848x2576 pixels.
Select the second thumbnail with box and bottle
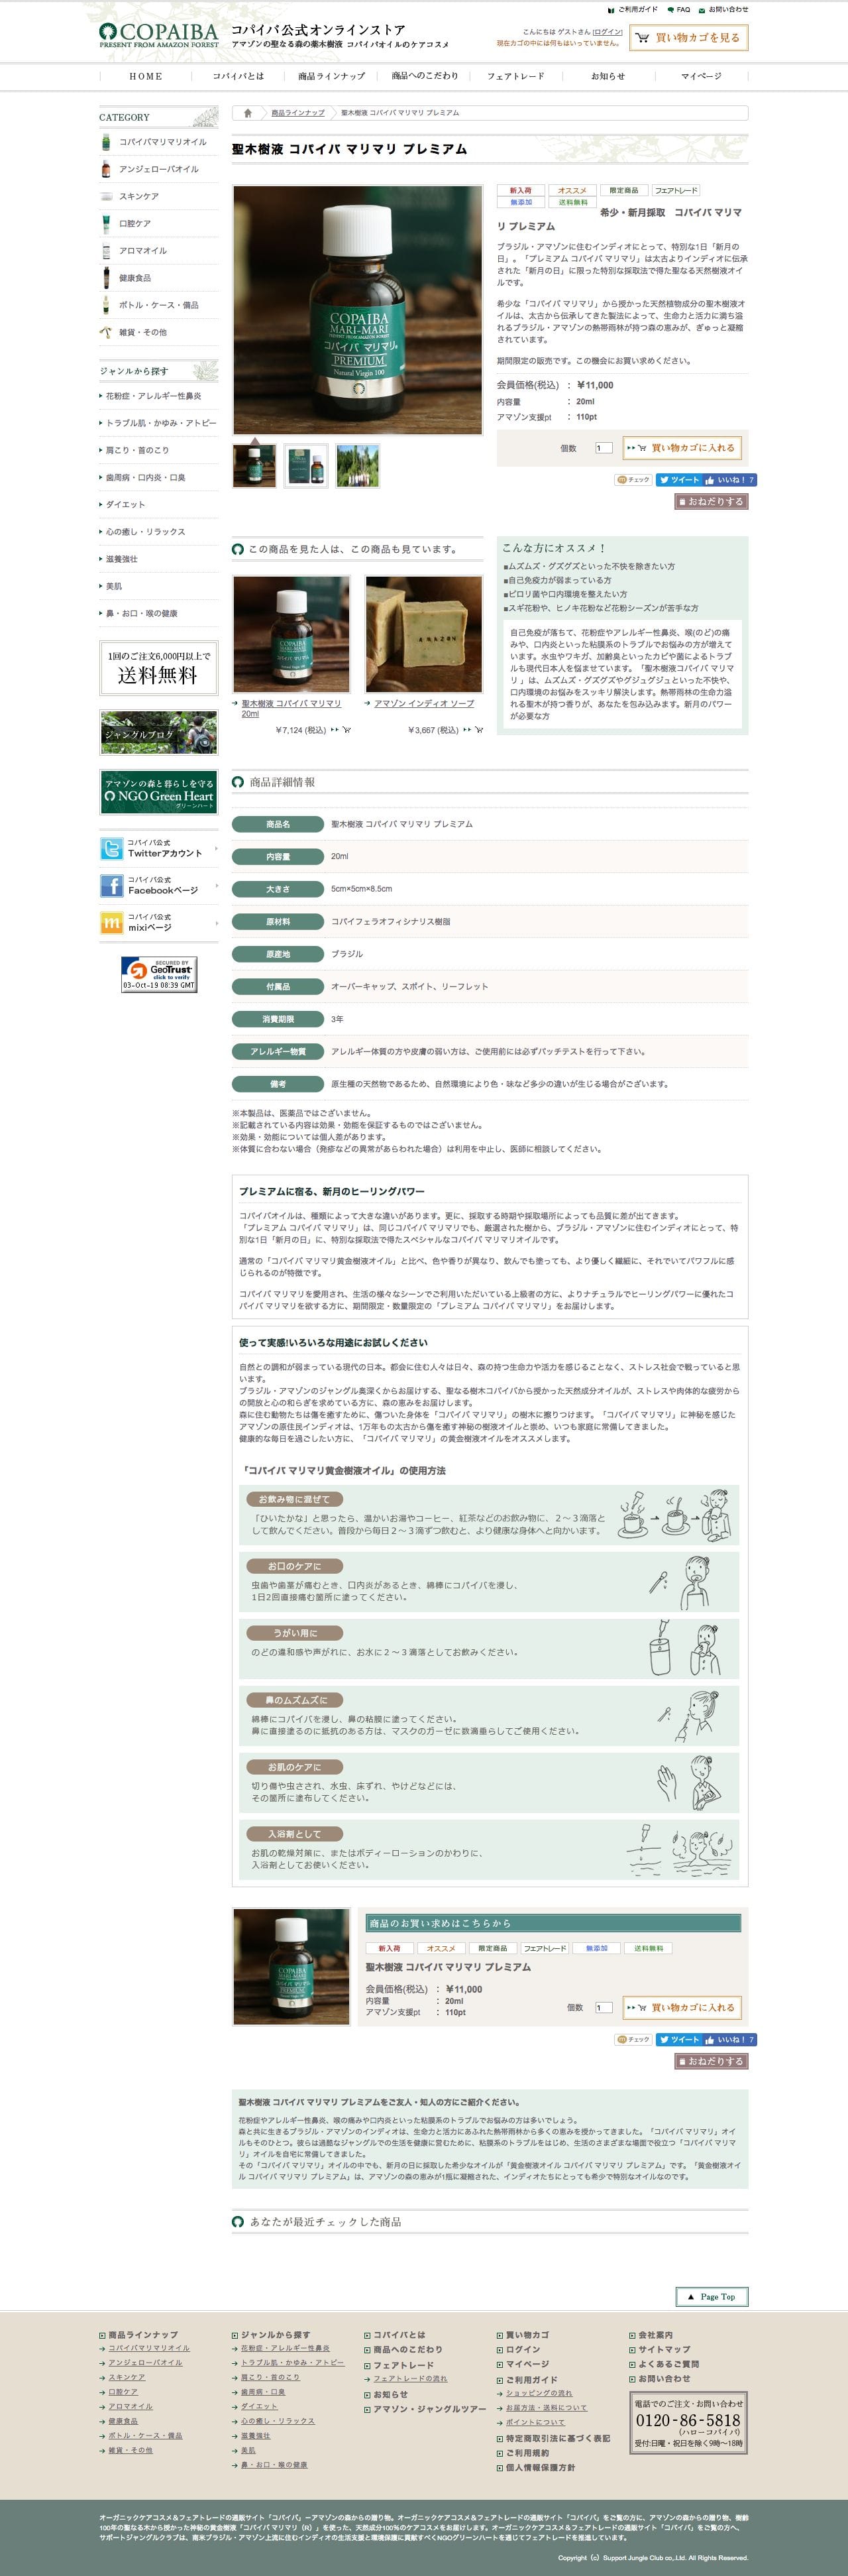tap(305, 466)
